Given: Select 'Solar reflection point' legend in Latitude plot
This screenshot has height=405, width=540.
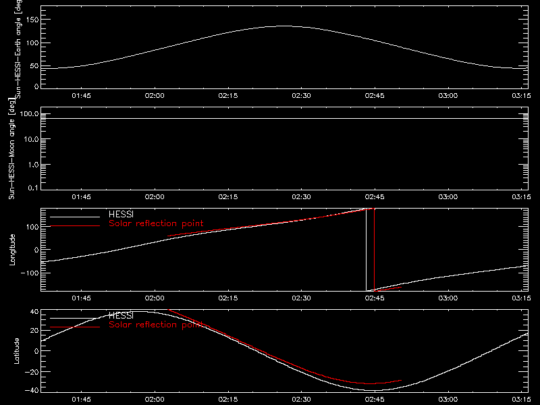Looking at the screenshot, I should click(156, 325).
